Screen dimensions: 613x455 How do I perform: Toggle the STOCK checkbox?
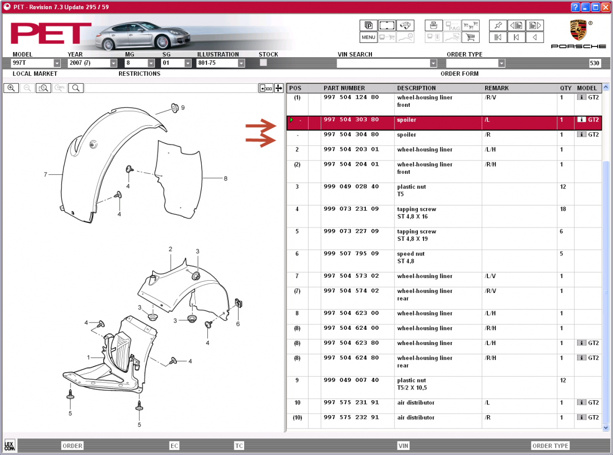tap(264, 62)
